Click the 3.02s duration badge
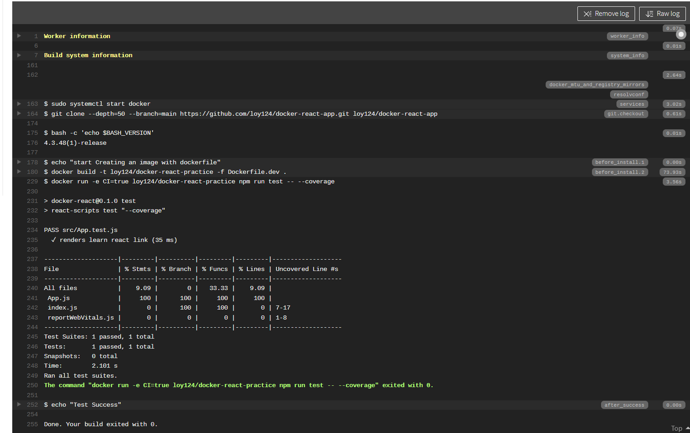Viewport: 690px width, 433px height. tap(674, 104)
